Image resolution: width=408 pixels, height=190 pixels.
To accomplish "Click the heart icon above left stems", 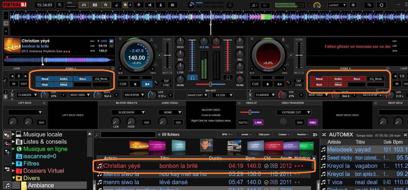I will pos(113,69).
